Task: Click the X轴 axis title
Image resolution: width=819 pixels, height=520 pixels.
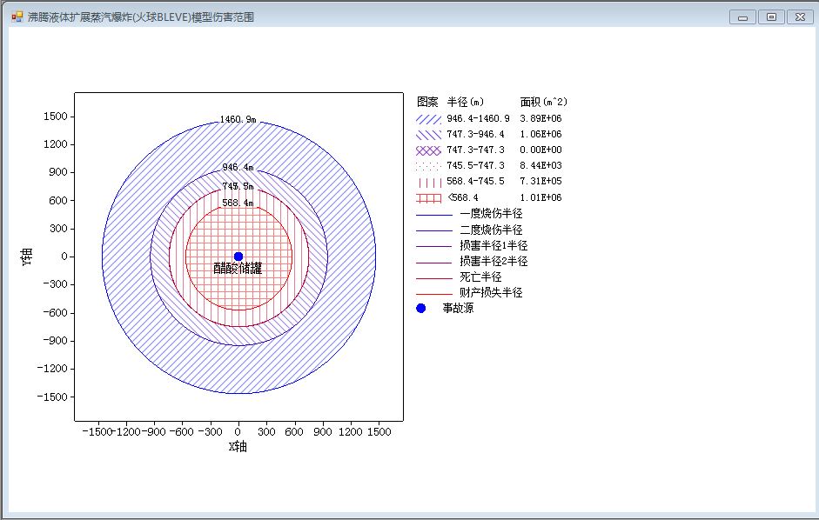Action: (x=238, y=446)
